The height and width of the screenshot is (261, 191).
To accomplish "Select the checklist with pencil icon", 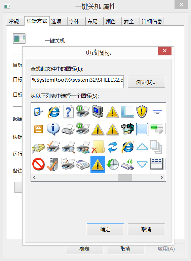I will [38, 111].
